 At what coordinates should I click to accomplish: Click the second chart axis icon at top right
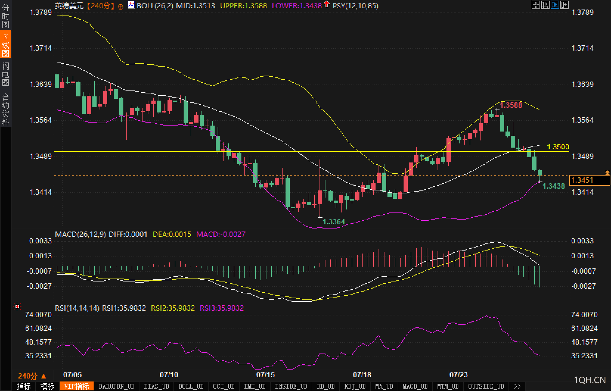coord(545,5)
